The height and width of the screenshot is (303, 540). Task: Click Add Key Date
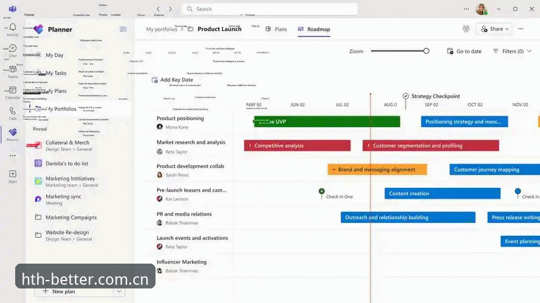[x=172, y=80]
